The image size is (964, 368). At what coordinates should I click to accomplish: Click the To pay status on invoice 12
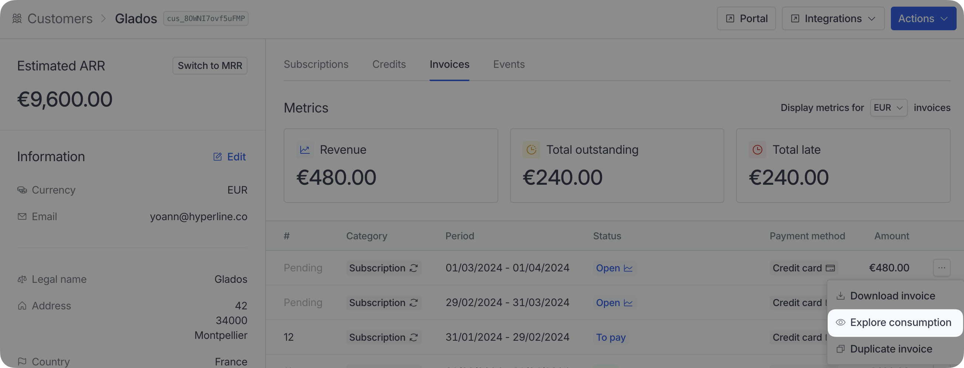click(611, 337)
